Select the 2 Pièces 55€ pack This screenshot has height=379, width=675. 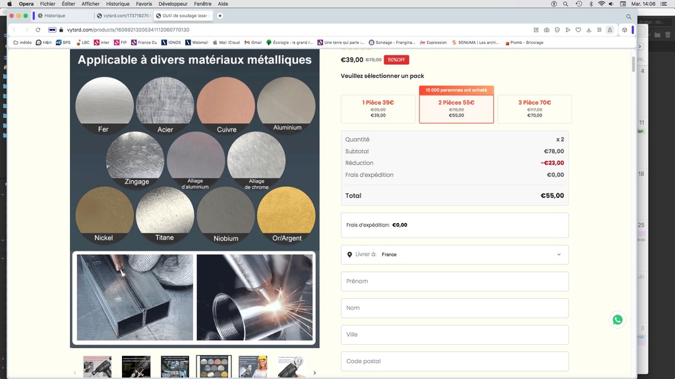(456, 109)
